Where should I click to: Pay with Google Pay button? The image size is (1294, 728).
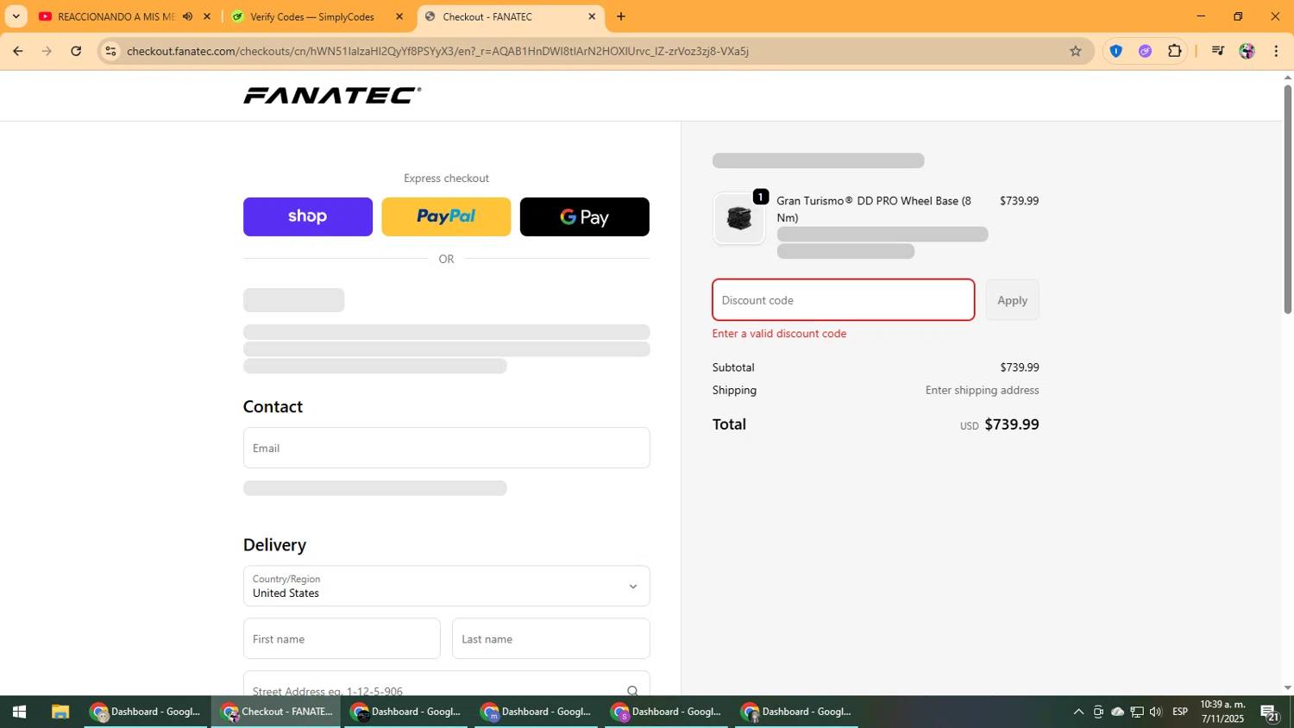coord(584,217)
